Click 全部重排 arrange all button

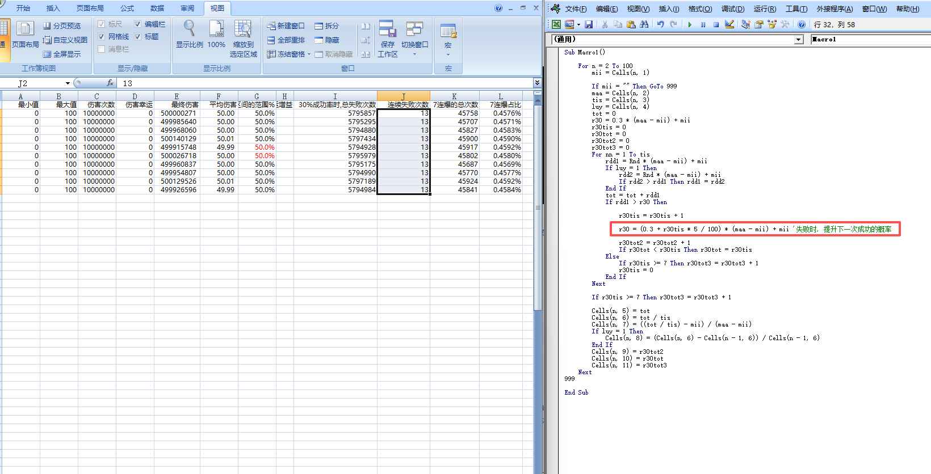coord(286,40)
